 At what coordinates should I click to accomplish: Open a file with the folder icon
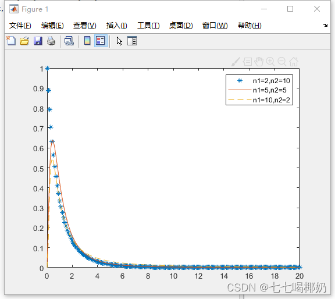[24, 41]
